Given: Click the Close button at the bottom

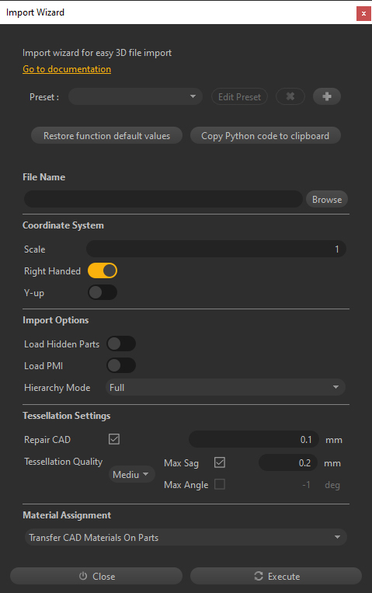Looking at the screenshot, I should (96, 576).
